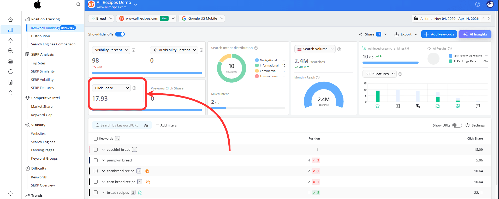Screen dimensions: 499x199
Task: Open the All time date range picker
Action: [447, 19]
